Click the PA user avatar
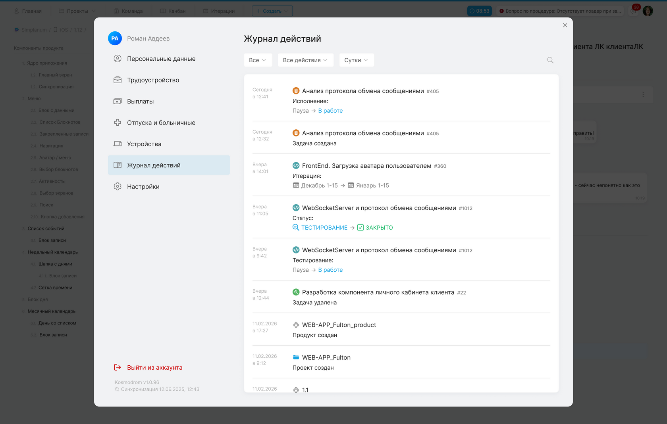The image size is (667, 424). (115, 38)
